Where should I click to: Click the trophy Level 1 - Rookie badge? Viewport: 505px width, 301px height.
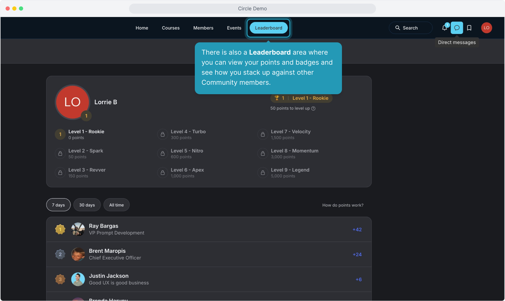pos(301,98)
